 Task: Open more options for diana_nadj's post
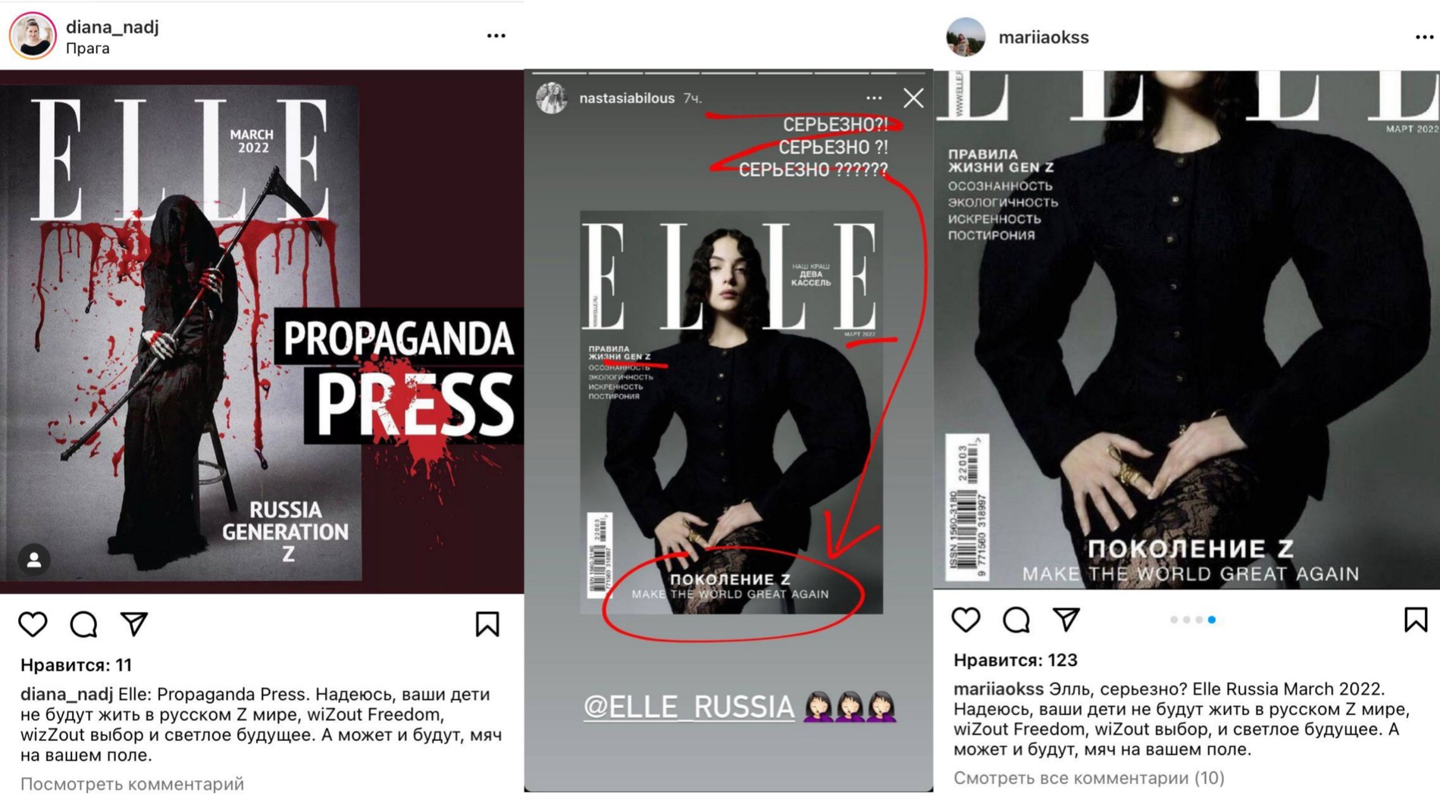[496, 36]
